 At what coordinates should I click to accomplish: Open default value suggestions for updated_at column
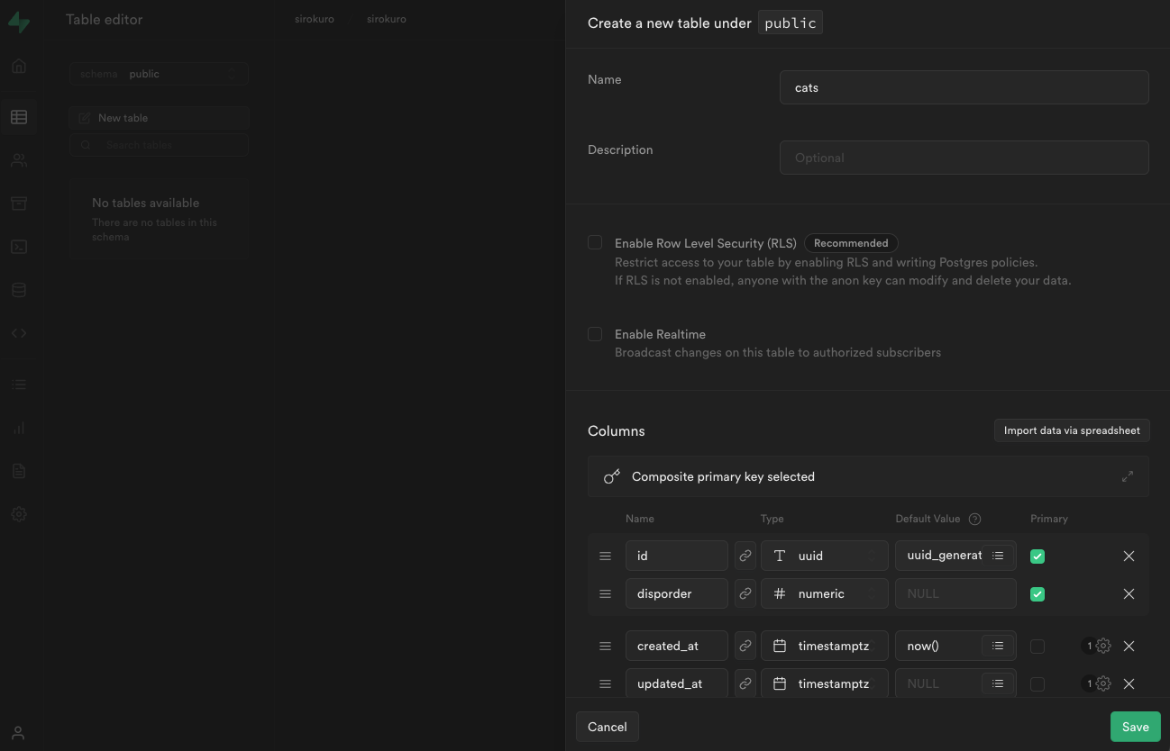(998, 683)
